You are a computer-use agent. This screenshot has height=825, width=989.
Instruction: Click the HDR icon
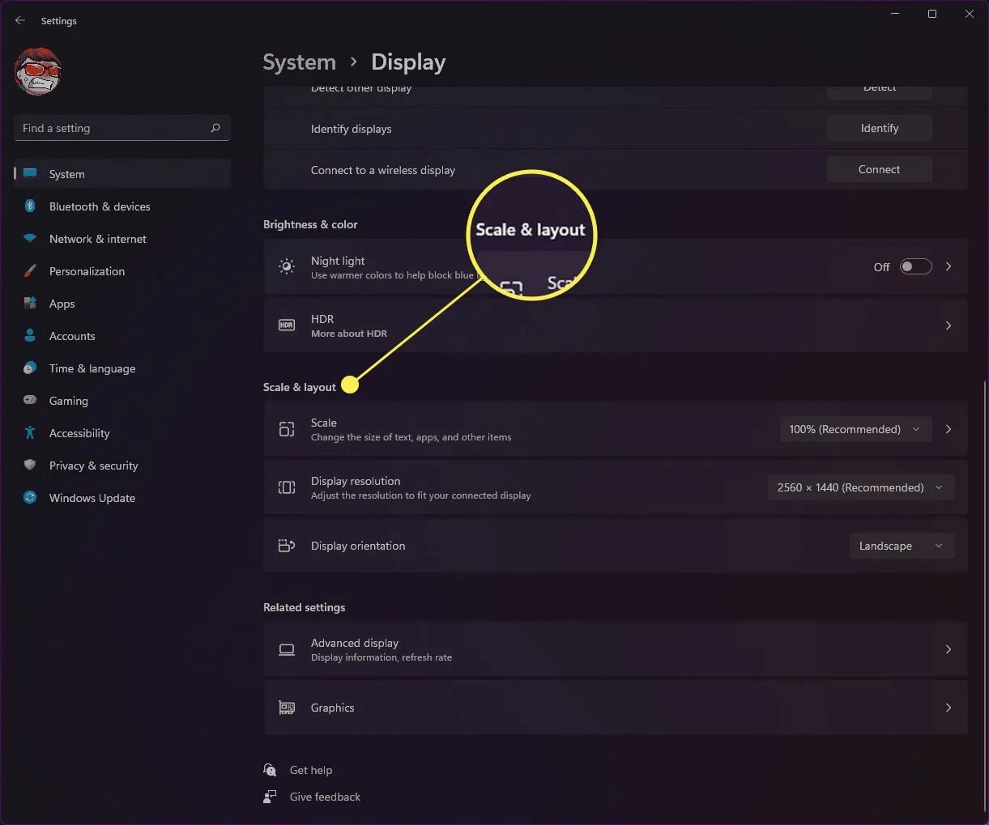[287, 325]
